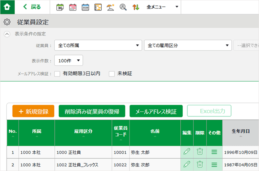Collapse the 表示条件の指定 section
The image size is (259, 171).
click(7, 34)
